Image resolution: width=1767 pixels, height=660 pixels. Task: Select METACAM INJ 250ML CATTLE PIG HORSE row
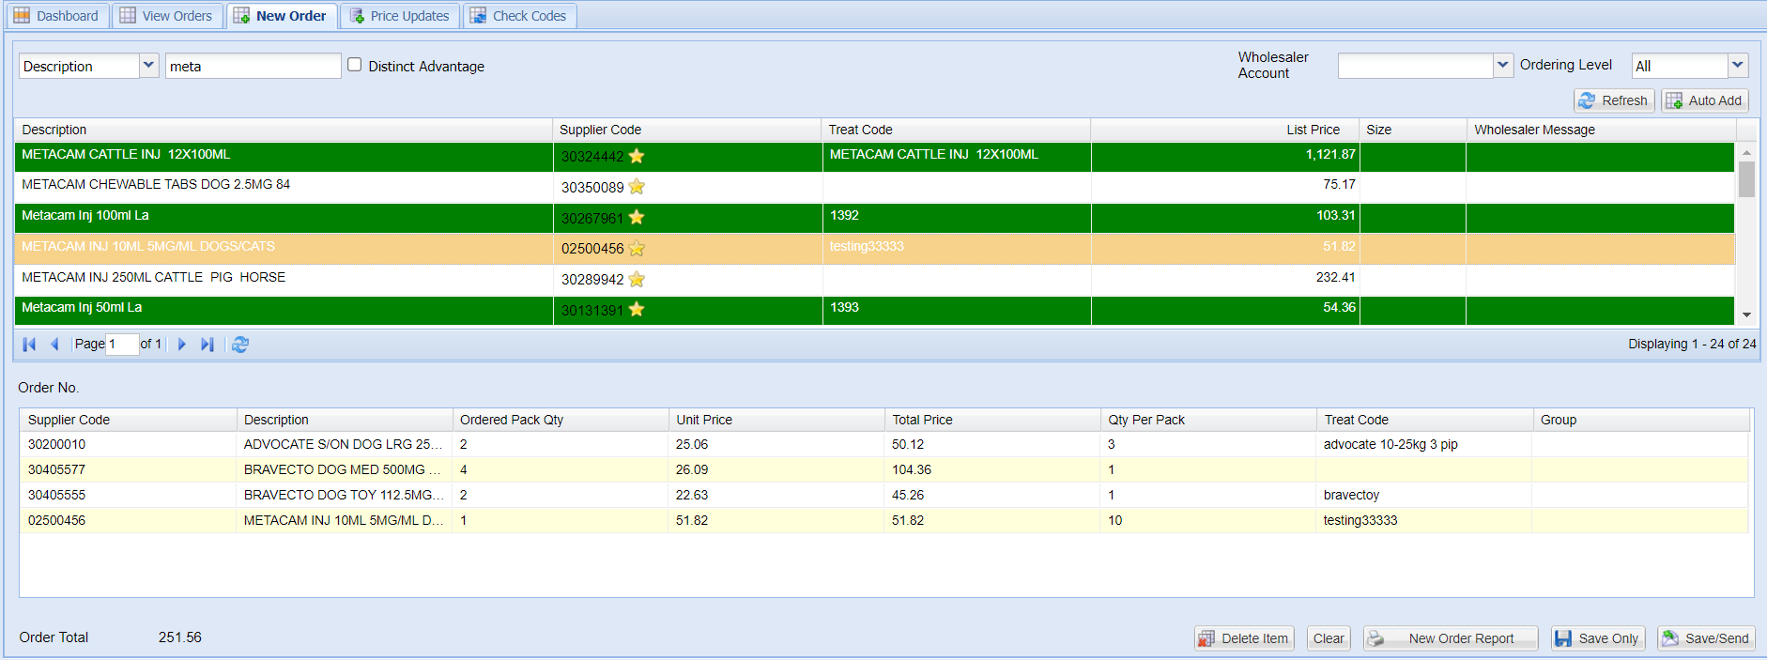[874, 279]
